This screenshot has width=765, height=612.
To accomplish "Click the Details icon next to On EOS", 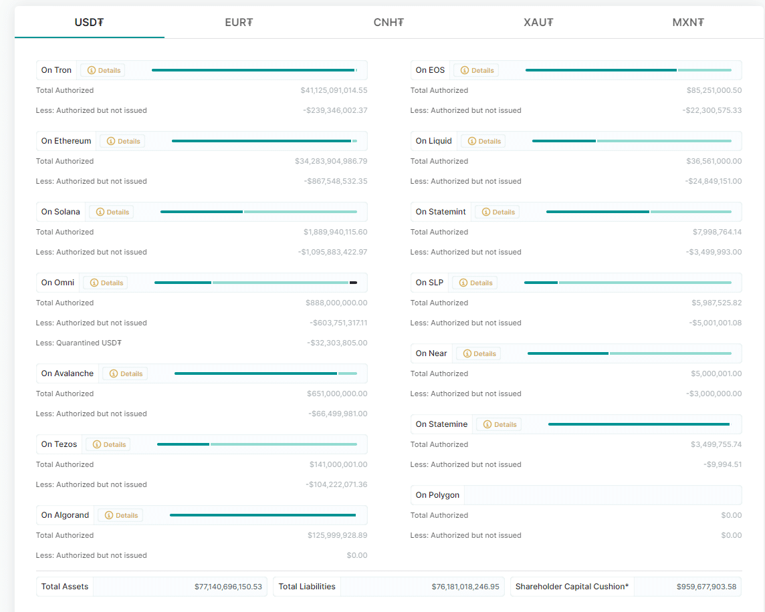I will click(465, 70).
